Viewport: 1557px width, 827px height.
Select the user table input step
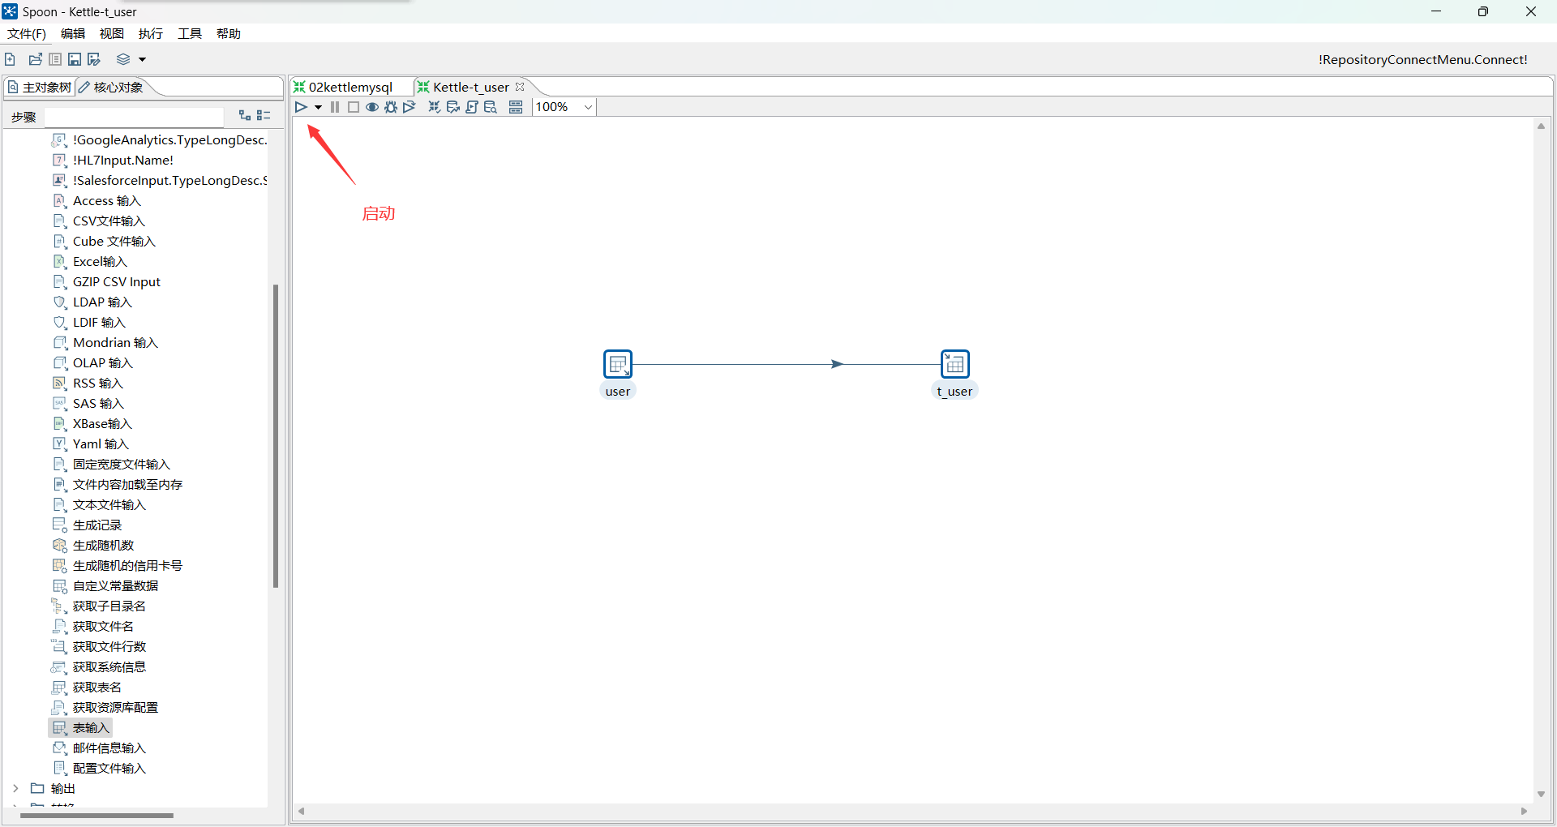pos(618,364)
